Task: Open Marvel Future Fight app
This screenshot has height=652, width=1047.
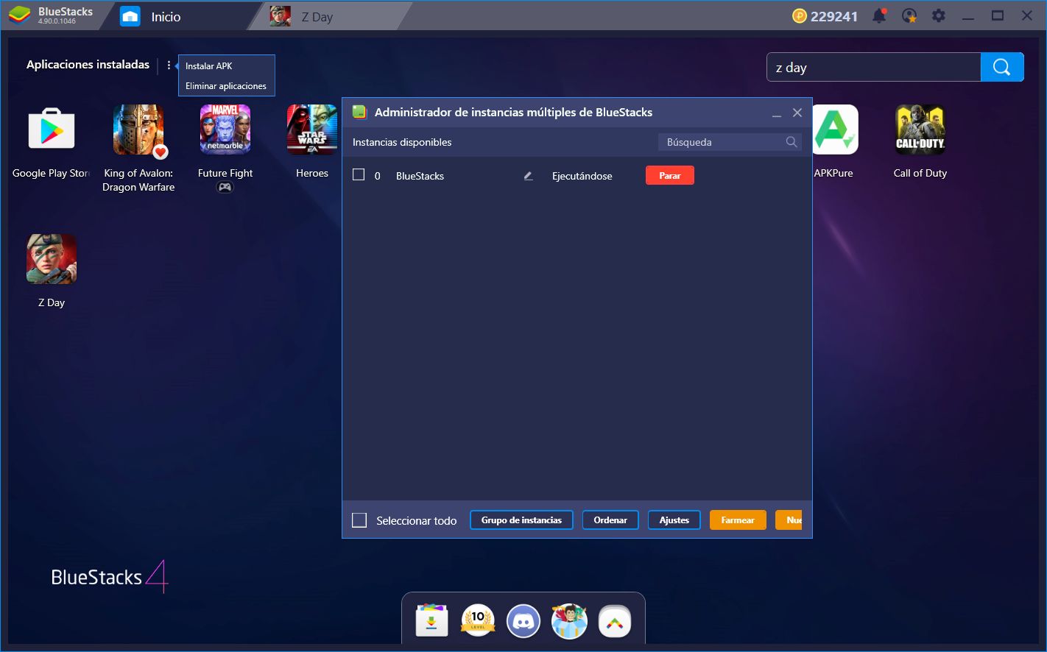Action: tap(225, 130)
